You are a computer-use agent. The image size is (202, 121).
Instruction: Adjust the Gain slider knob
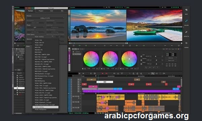[x=156, y=56]
